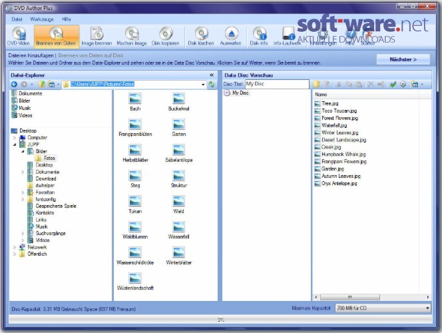Expand the folder path combo box list
Screen dimensions: 442x333
(x=203, y=85)
